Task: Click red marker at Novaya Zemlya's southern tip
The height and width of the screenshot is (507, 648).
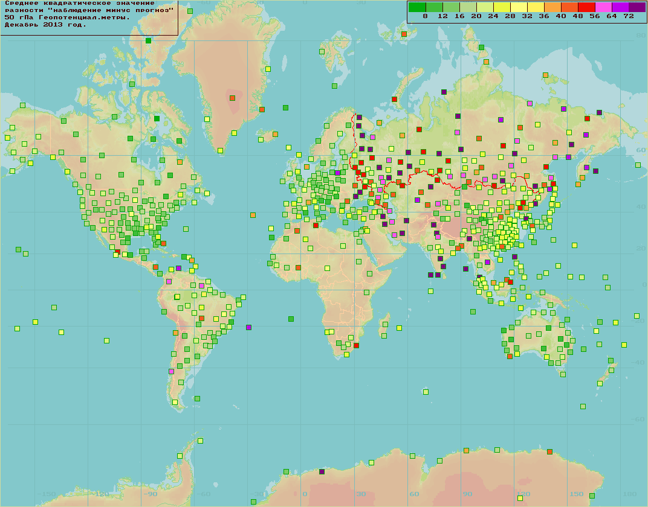Action: (x=394, y=100)
